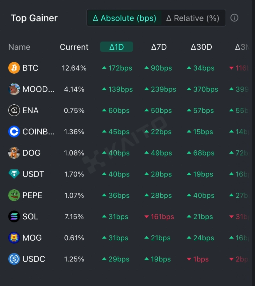This screenshot has height=286, width=255.
Task: Click the DOG token icon
Action: pos(14,153)
